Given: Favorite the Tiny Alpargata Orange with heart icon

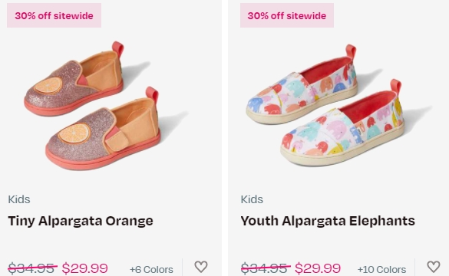Looking at the screenshot, I should 201,267.
